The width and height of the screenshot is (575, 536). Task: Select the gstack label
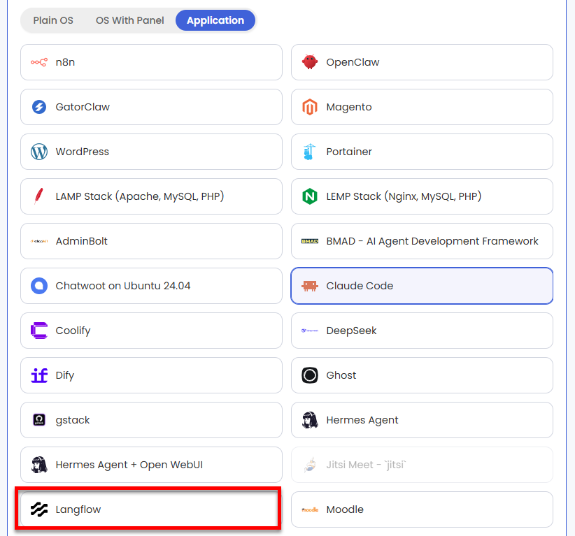point(73,420)
